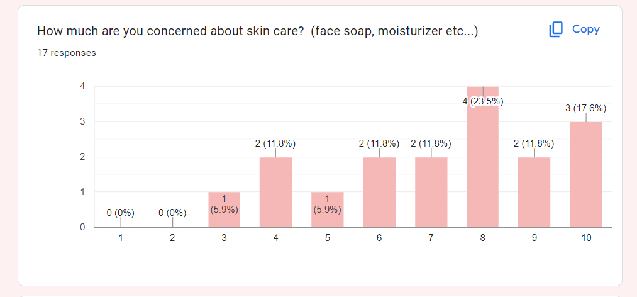Viewport: 637px width, 297px height.
Task: Click the "4 (23.5%)" data label
Action: [483, 101]
